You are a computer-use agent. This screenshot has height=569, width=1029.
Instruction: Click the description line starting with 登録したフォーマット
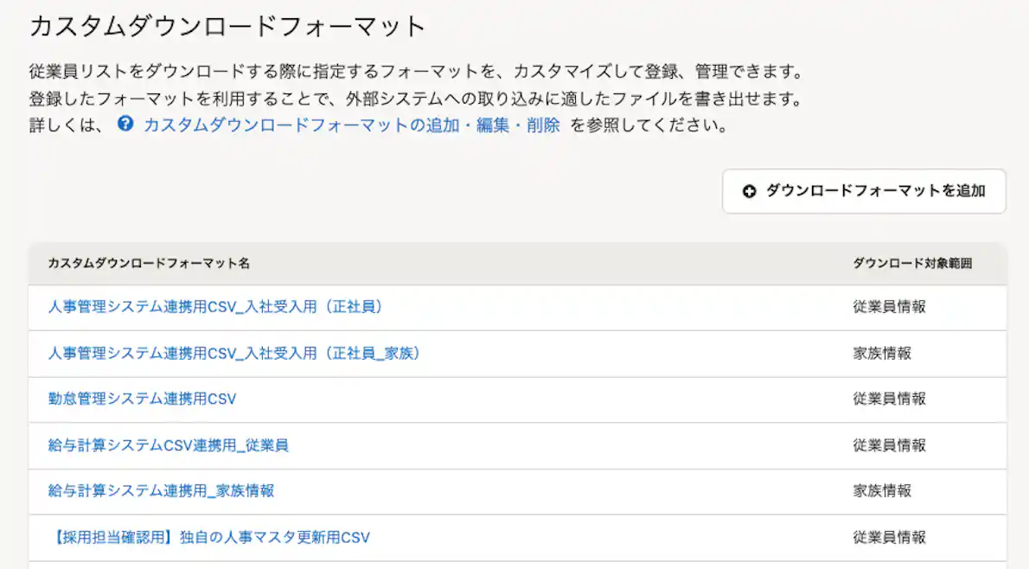pyautogui.click(x=415, y=98)
